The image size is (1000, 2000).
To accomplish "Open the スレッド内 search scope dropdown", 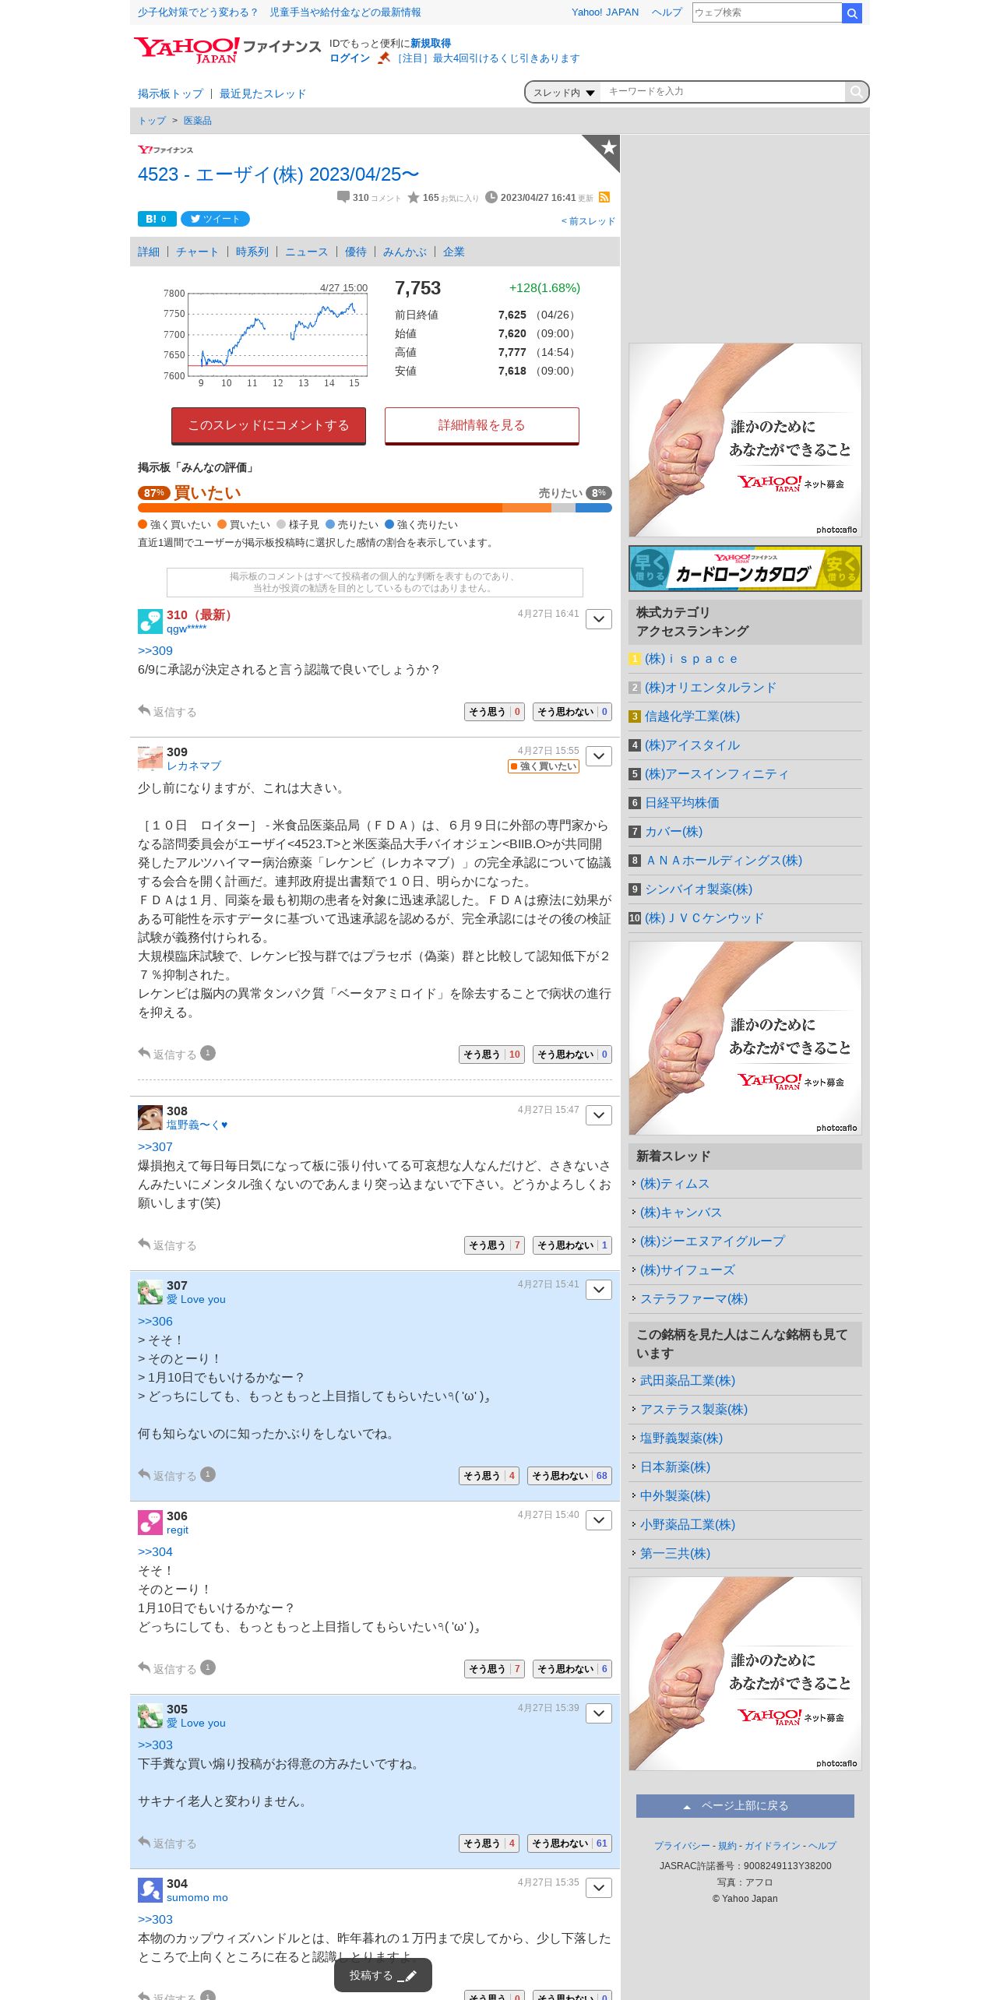I will pos(564,92).
